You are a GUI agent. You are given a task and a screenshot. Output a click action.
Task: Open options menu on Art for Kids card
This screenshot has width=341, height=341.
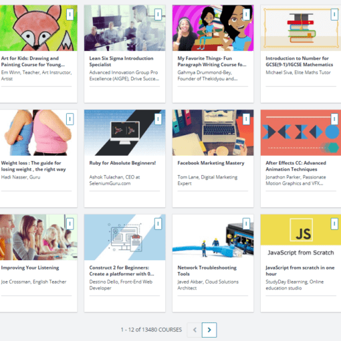70,15
